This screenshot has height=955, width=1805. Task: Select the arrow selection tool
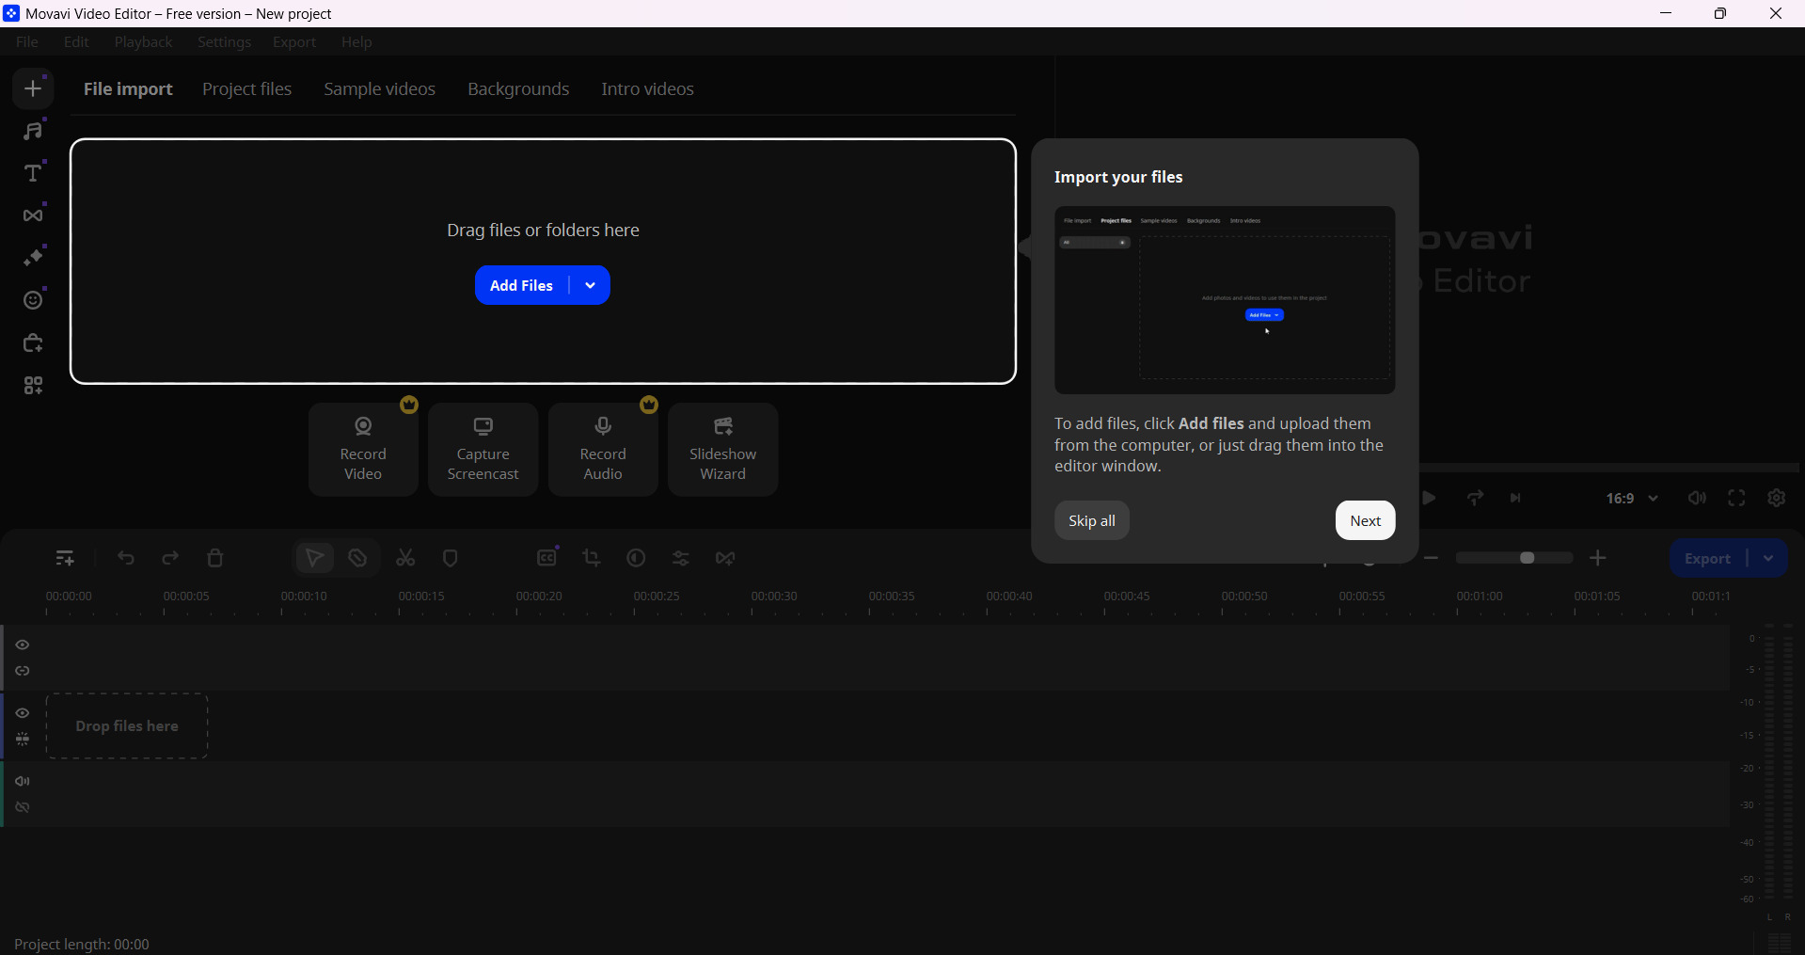(x=315, y=559)
